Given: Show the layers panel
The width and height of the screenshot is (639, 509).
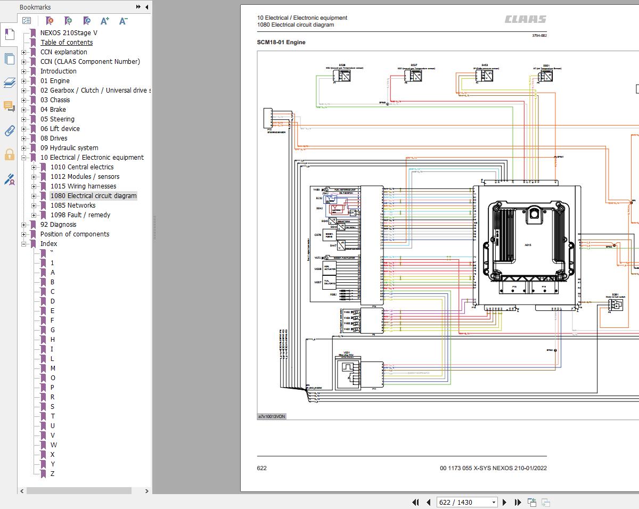Looking at the screenshot, I should coord(9,83).
